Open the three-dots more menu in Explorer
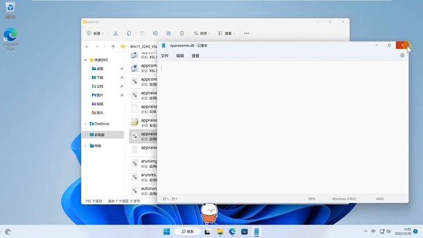This screenshot has height=238, width=423. (x=247, y=33)
